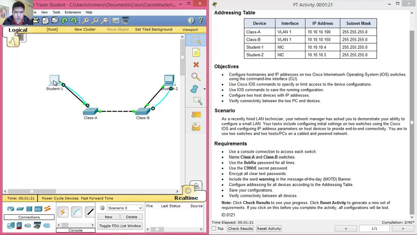
Task: Click the Class-B switch
Action: [143, 111]
